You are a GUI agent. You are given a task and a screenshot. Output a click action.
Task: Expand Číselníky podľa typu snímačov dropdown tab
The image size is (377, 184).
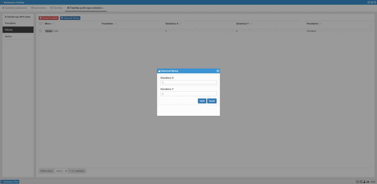(86, 8)
